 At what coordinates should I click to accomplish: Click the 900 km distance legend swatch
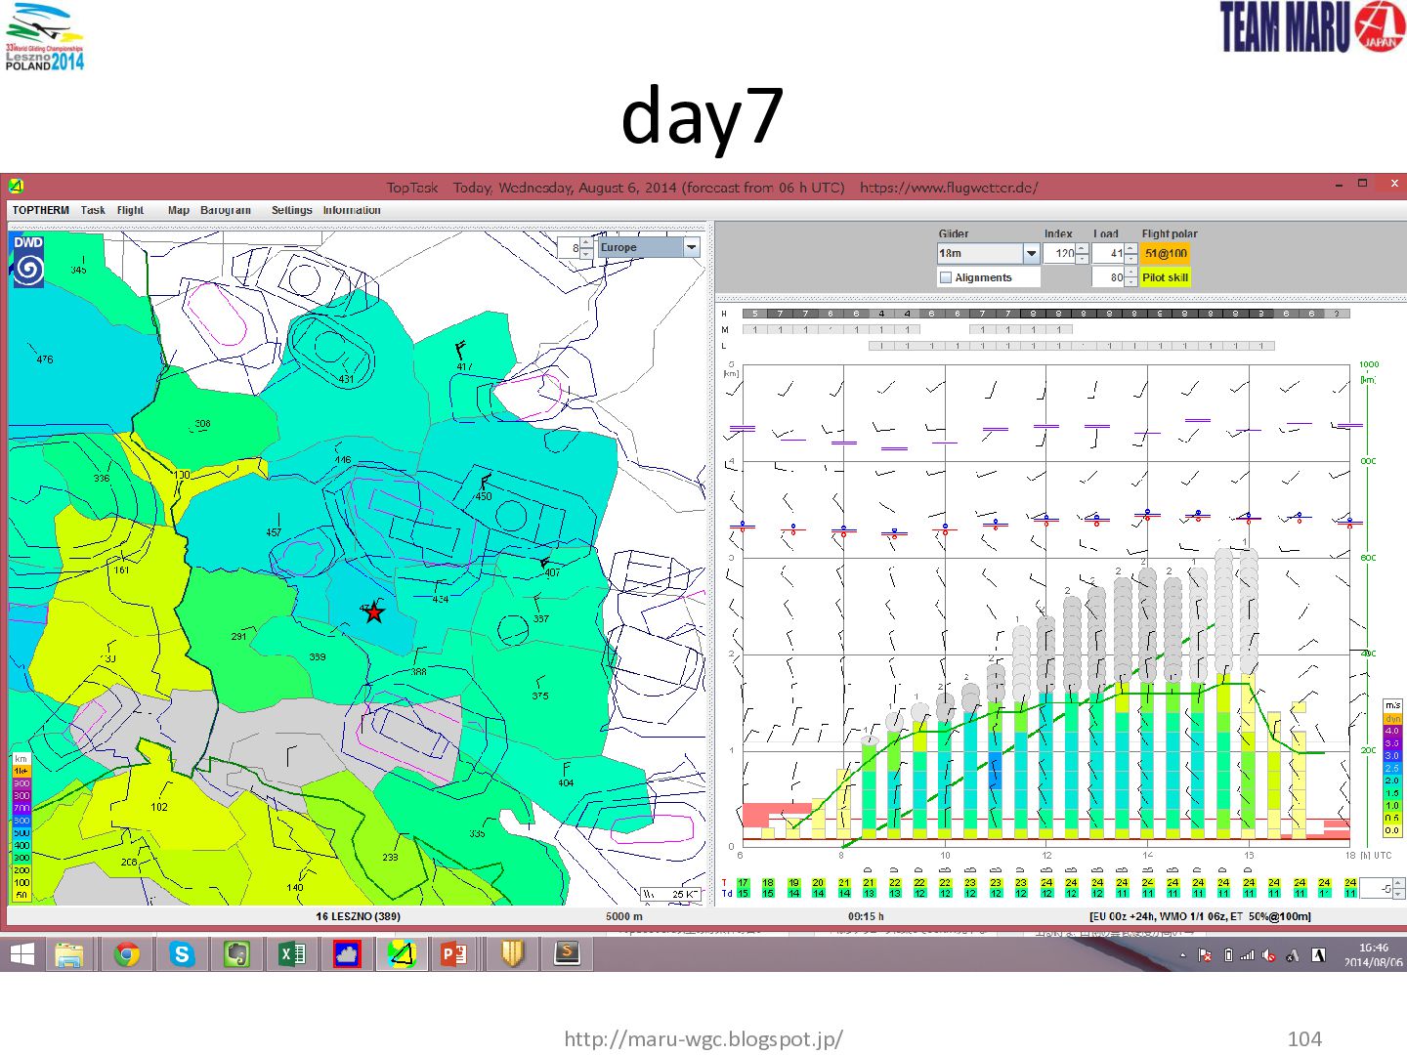21,783
